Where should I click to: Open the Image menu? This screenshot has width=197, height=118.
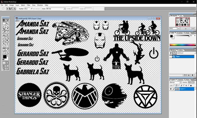pos(11,5)
